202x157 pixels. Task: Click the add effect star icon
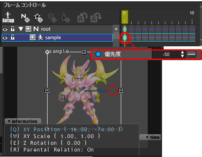pyautogui.click(x=38, y=18)
